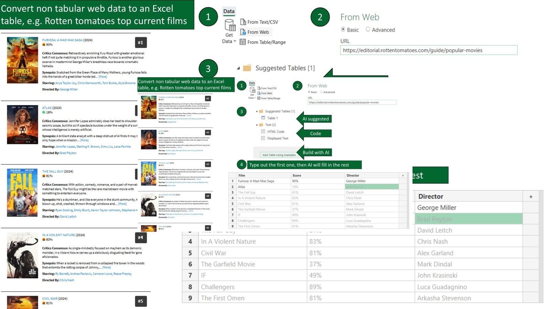Click the HTML Code document icon
Screen dimensions: 550x309
[263, 131]
